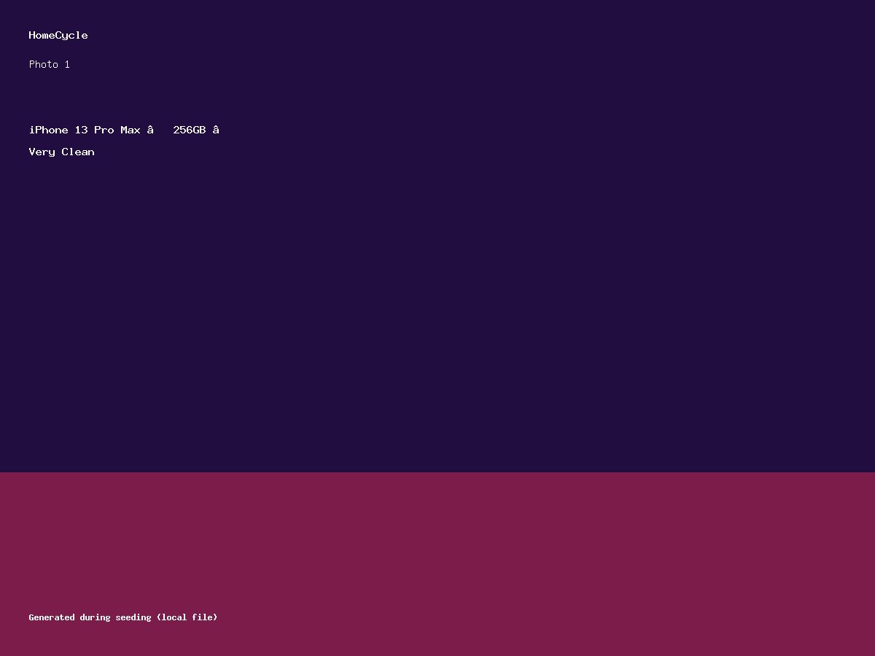Viewport: 875px width, 656px height.
Task: Click the word Very in the condition line
Action: [42, 152]
